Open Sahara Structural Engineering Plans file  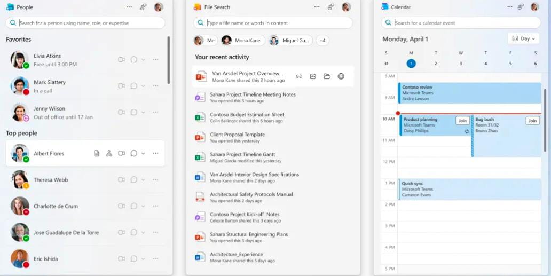pos(273,238)
